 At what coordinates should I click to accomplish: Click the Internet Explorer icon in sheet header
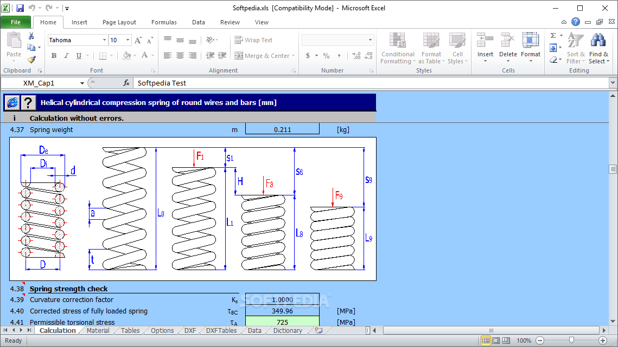[x=12, y=103]
